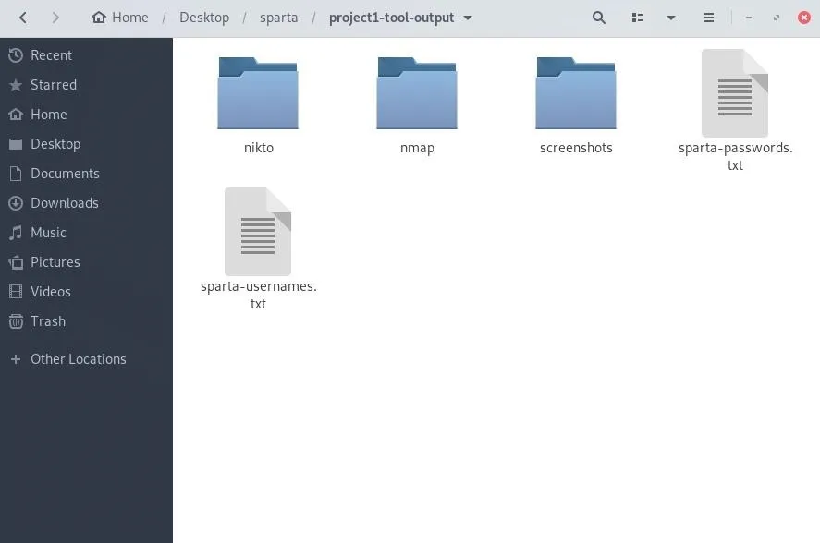Open Downloads in the sidebar
The width and height of the screenshot is (820, 543).
[86, 203]
